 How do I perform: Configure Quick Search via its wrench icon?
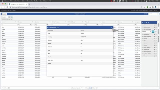[x=154, y=47]
